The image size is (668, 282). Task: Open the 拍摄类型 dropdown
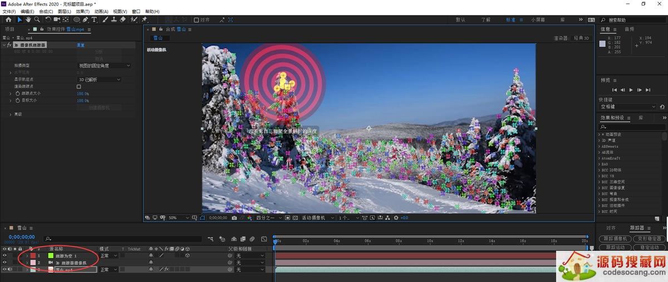(104, 66)
